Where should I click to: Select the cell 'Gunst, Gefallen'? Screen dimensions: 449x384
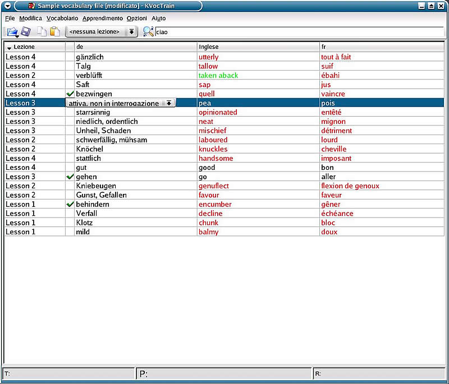point(136,195)
